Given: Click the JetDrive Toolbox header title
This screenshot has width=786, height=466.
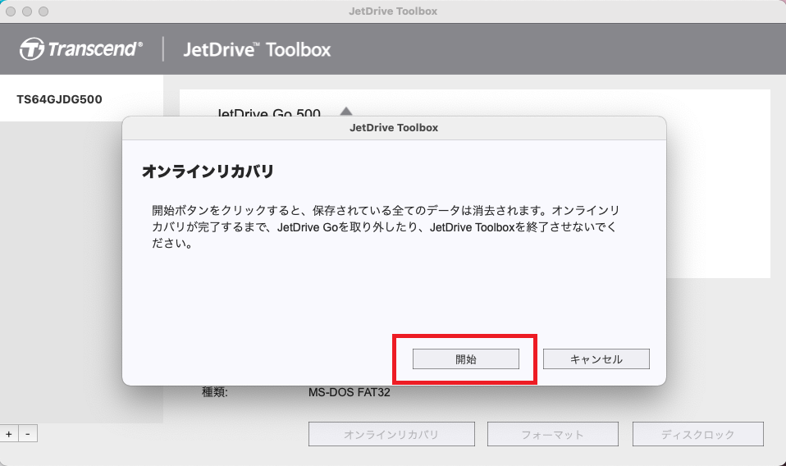Looking at the screenshot, I should (257, 49).
